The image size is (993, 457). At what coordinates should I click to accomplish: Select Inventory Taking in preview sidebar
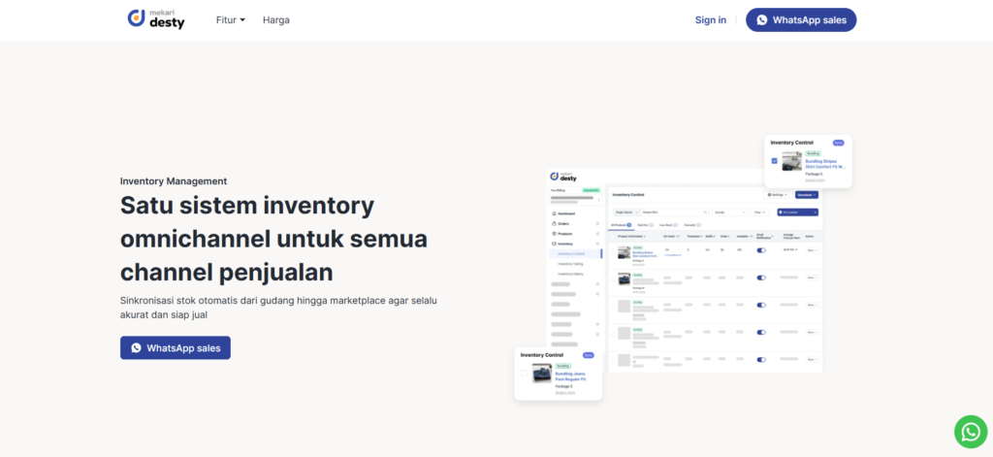click(570, 264)
